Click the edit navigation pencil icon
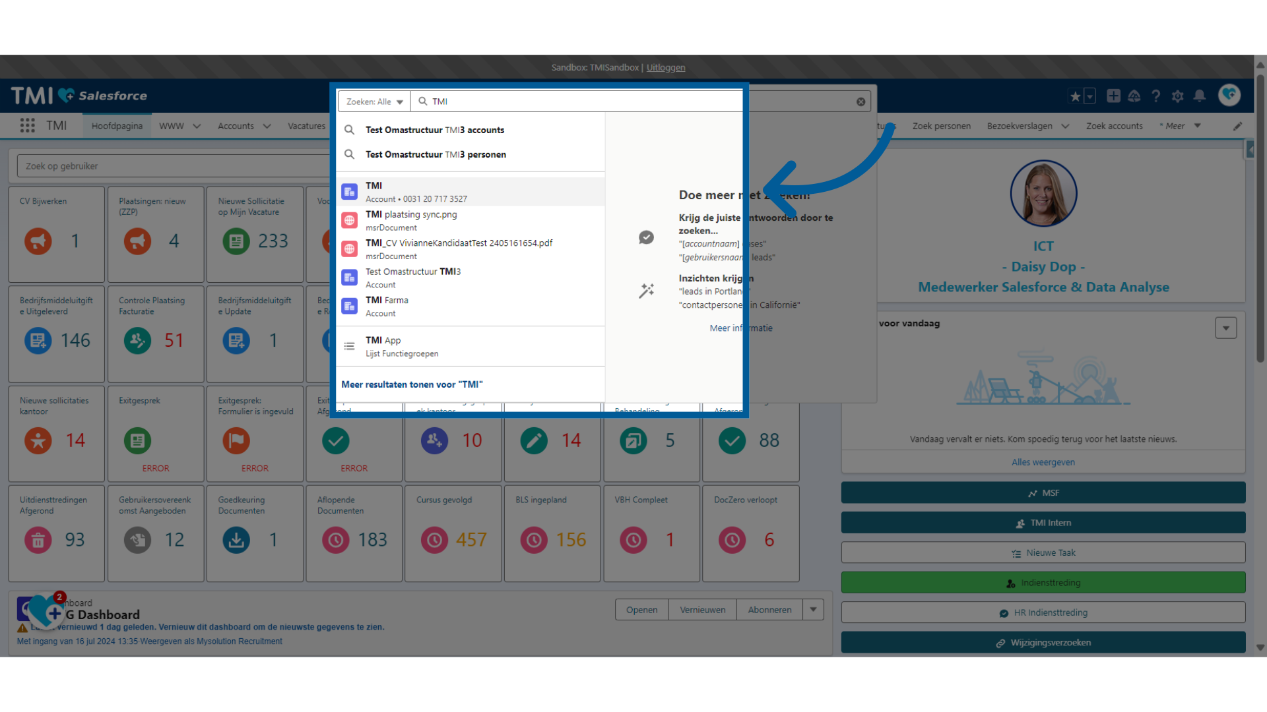This screenshot has width=1267, height=712. pyautogui.click(x=1237, y=126)
